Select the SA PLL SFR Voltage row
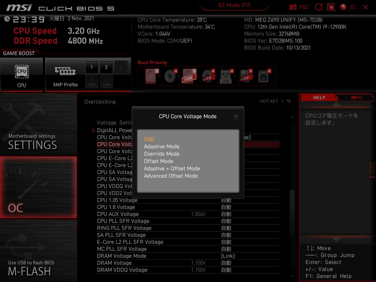The height and width of the screenshot is (282, 376). click(188, 235)
